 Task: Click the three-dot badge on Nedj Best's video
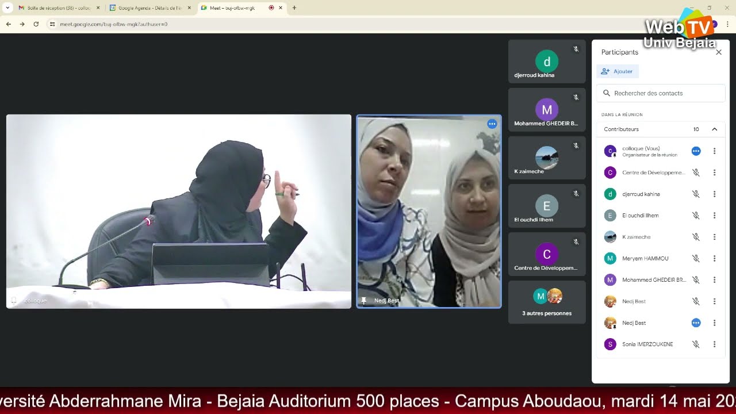tap(492, 124)
